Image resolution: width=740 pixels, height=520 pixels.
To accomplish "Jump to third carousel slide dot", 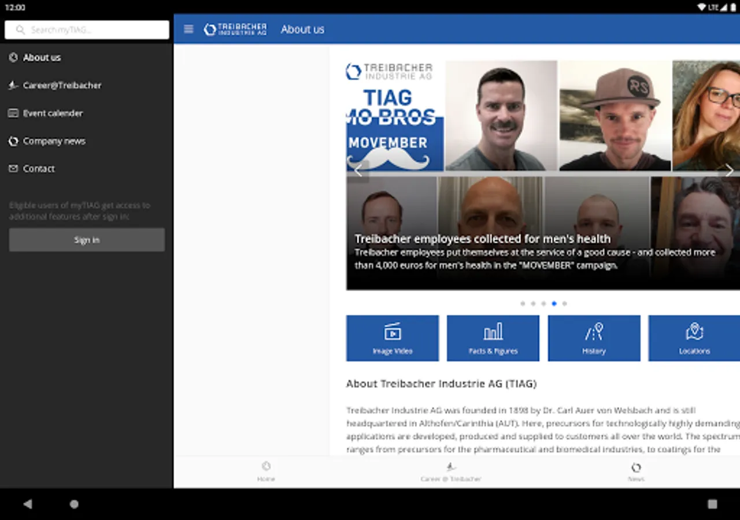I will [543, 303].
